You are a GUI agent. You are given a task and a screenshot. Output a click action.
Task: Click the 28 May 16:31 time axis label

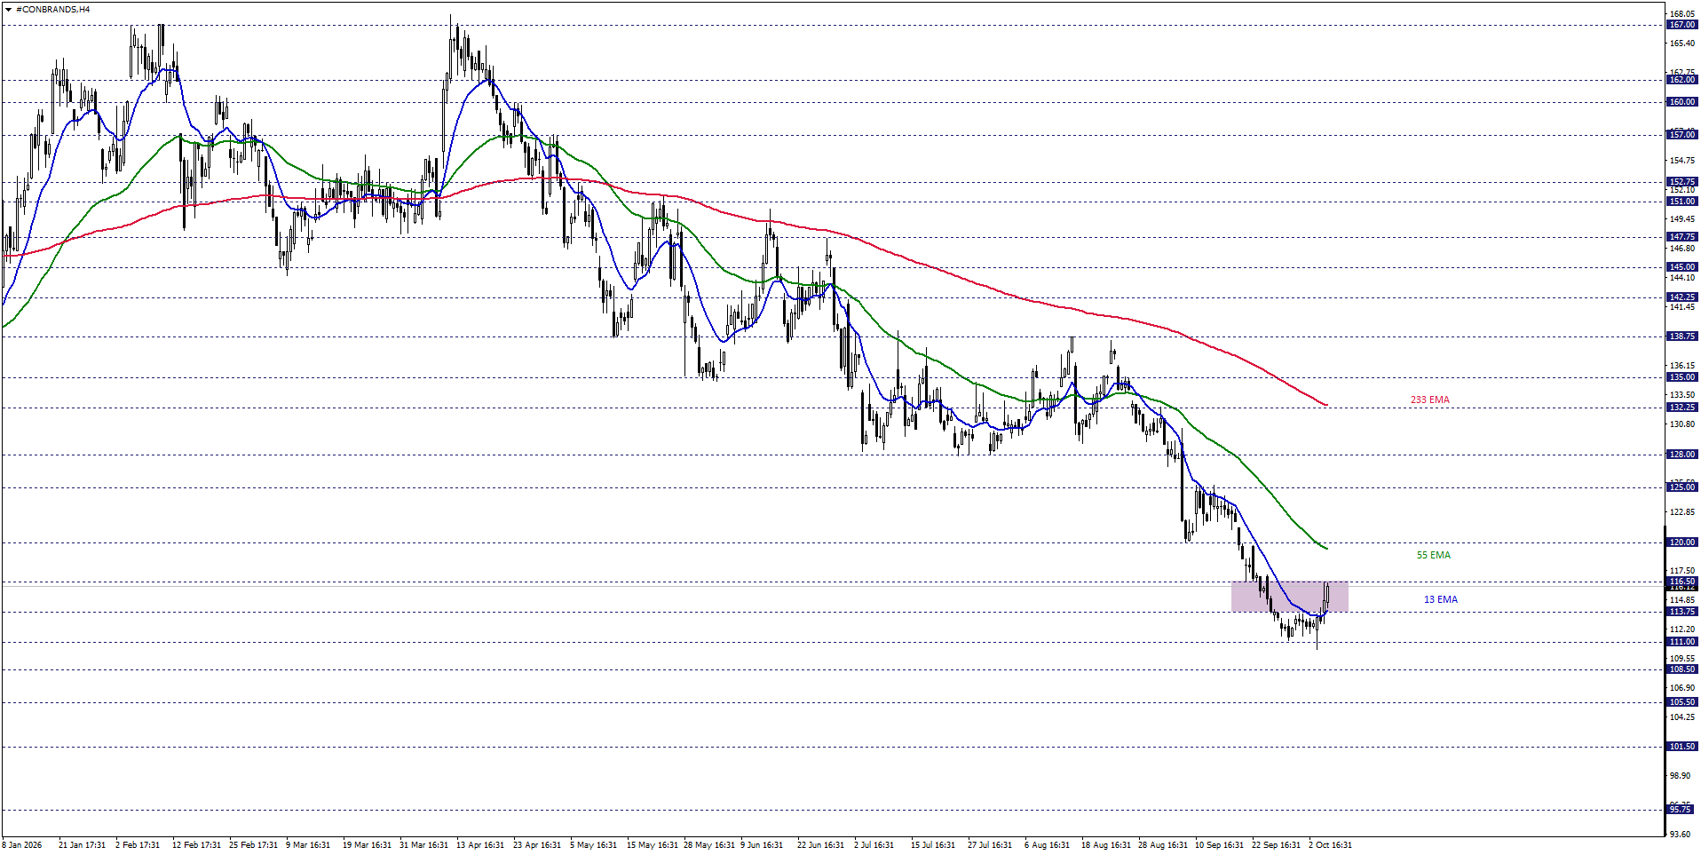click(x=709, y=845)
